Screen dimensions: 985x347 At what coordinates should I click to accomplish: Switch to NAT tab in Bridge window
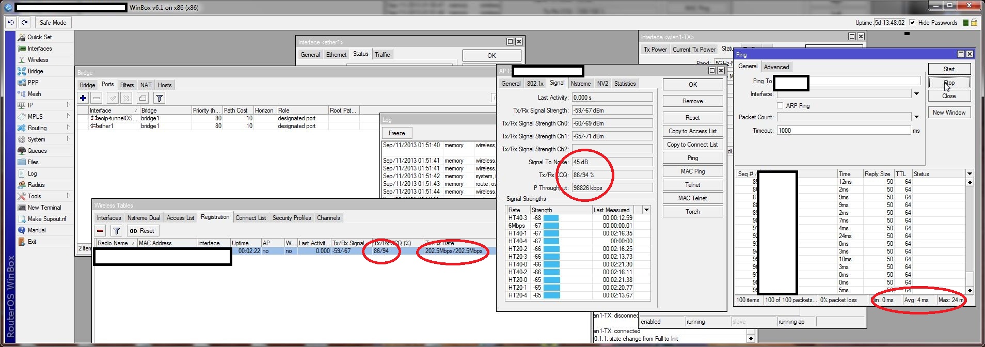point(146,85)
